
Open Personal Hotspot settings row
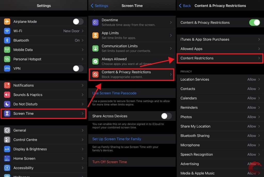coord(44,59)
